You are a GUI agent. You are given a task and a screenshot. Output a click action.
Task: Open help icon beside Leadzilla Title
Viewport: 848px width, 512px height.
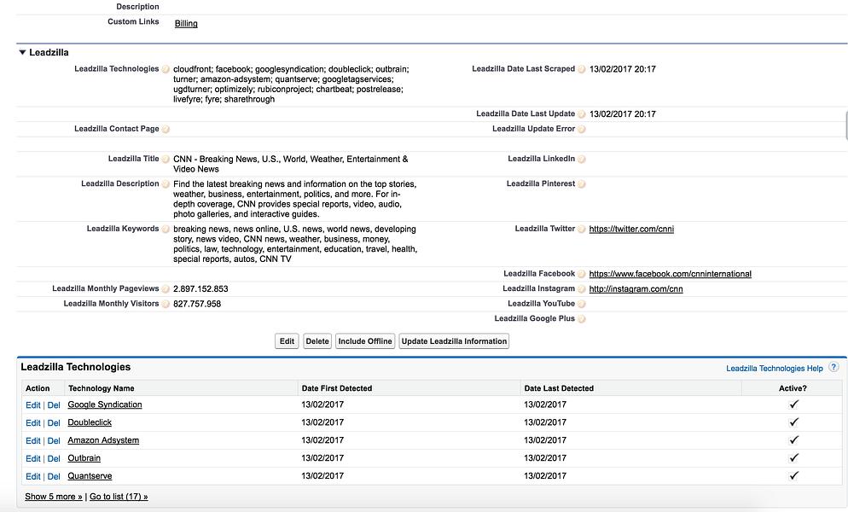point(166,159)
